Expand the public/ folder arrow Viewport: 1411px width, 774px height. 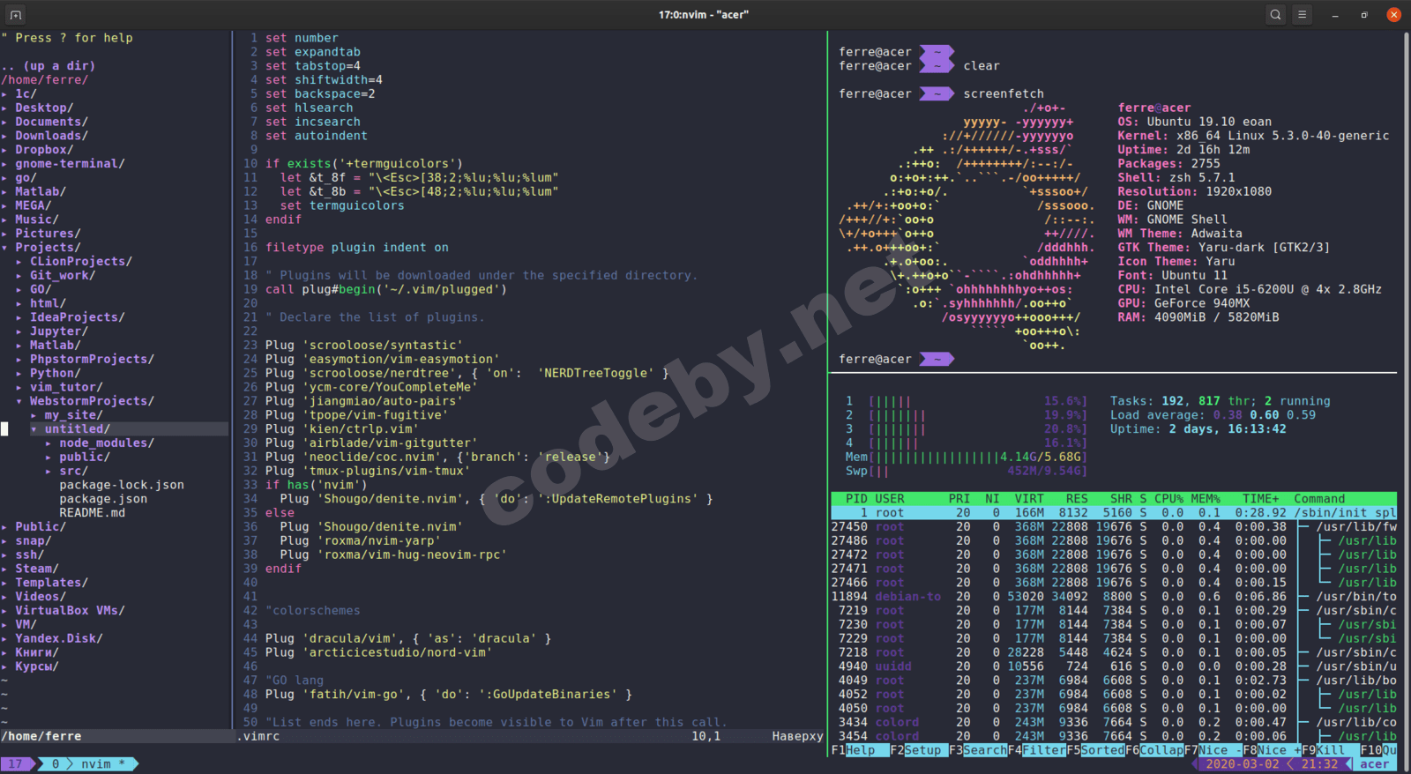[x=49, y=458]
